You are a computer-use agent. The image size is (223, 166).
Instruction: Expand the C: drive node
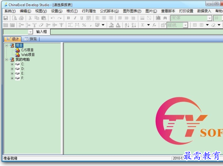coord(12,64)
